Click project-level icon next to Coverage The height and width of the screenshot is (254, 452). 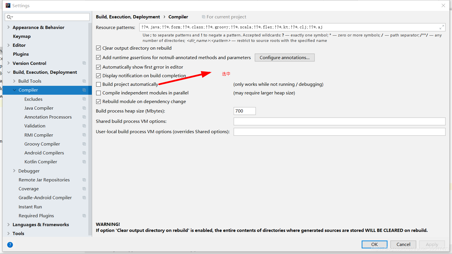click(84, 189)
